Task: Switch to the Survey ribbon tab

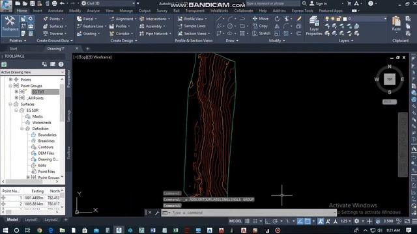Action: click(x=162, y=10)
